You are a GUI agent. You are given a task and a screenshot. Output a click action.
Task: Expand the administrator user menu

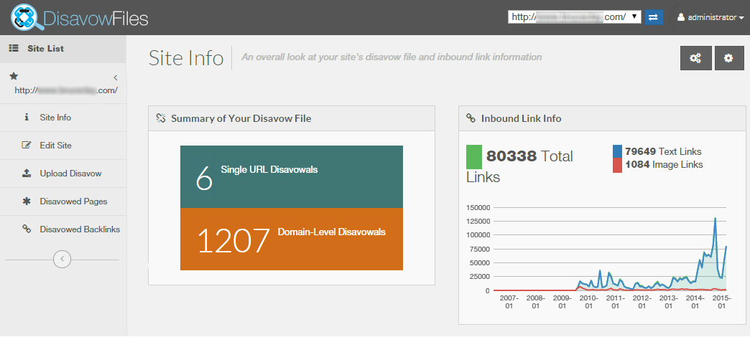[710, 17]
